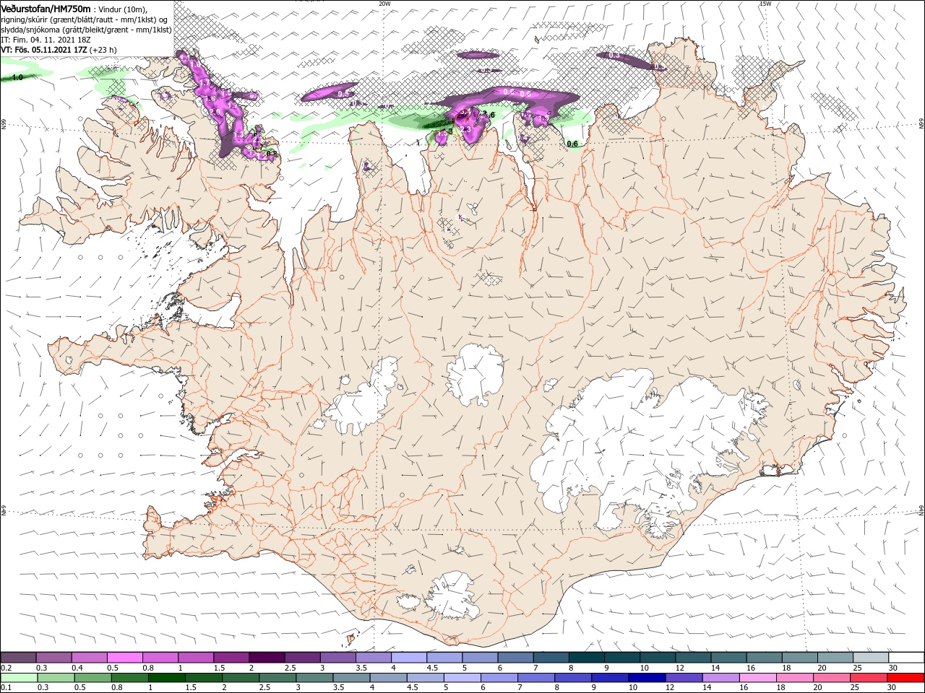Select the dark teal 8–9 top-row swatch
Image resolution: width=925 pixels, height=693 pixels.
coord(586,658)
